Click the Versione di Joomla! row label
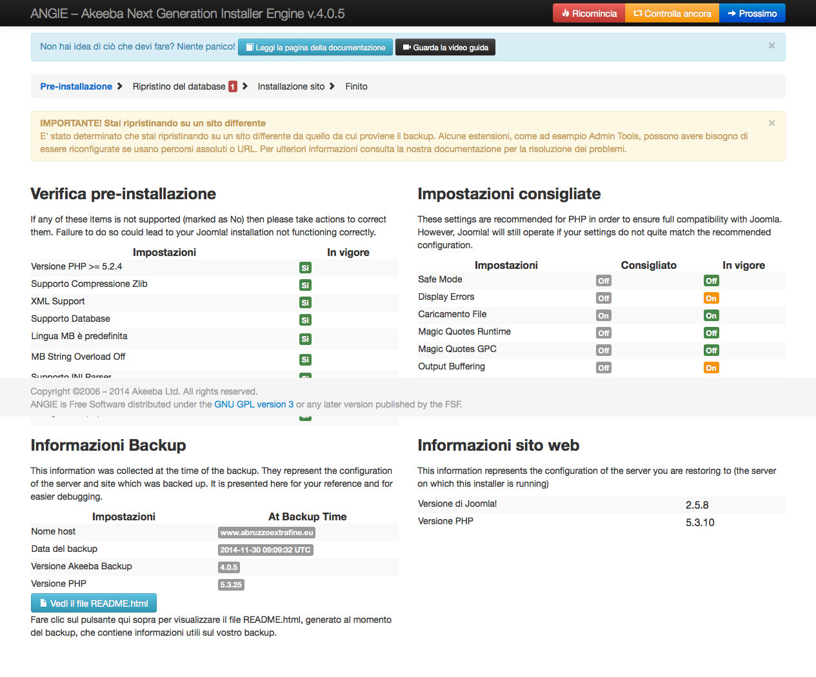The height and width of the screenshot is (677, 816). point(457,504)
